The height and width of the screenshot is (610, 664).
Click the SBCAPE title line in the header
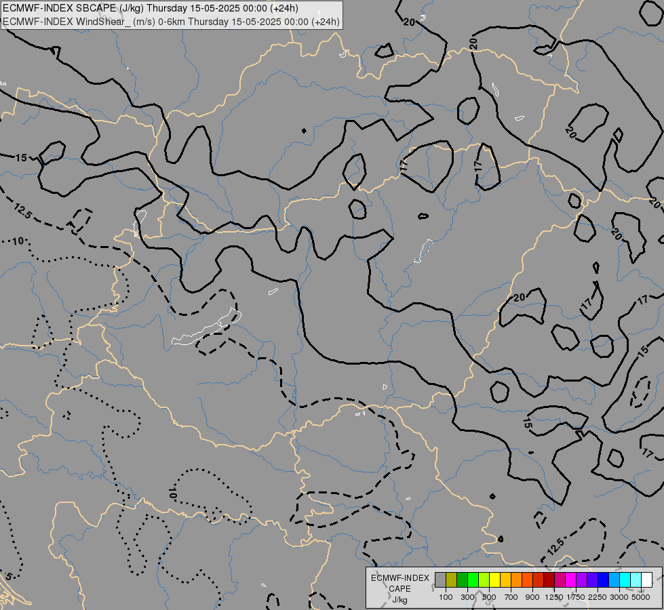(x=151, y=8)
